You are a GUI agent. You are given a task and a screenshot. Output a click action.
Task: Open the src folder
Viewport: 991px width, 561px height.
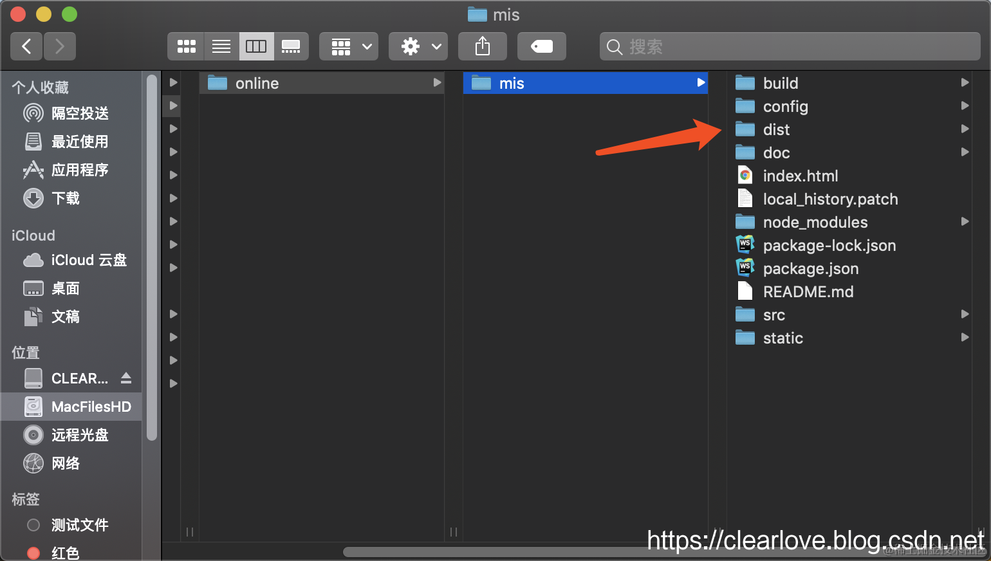(x=849, y=315)
